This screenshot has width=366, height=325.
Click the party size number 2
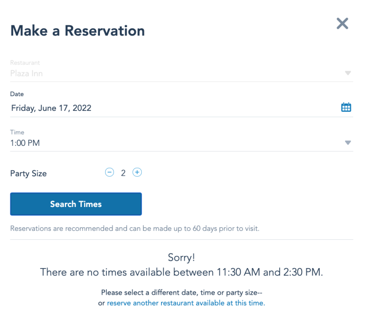point(123,173)
